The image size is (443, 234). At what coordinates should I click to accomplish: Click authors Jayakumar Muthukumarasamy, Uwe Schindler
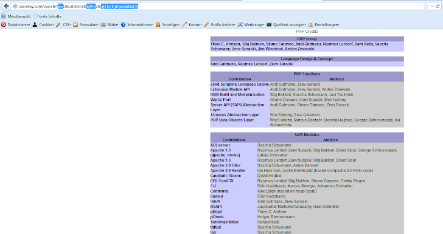point(298,207)
